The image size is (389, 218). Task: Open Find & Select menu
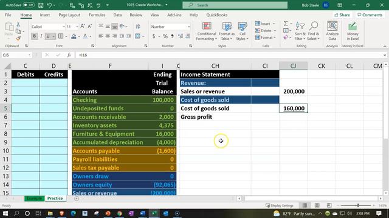point(314,31)
